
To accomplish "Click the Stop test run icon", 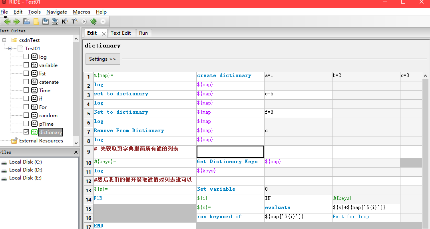I will [103, 22].
